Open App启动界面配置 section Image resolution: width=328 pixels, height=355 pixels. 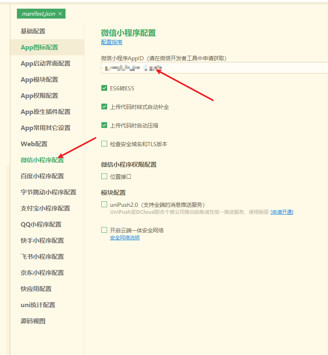pyautogui.click(x=46, y=64)
